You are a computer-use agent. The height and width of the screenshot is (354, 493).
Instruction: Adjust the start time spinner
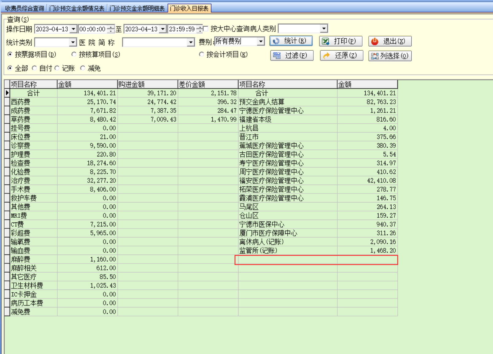click(111, 29)
